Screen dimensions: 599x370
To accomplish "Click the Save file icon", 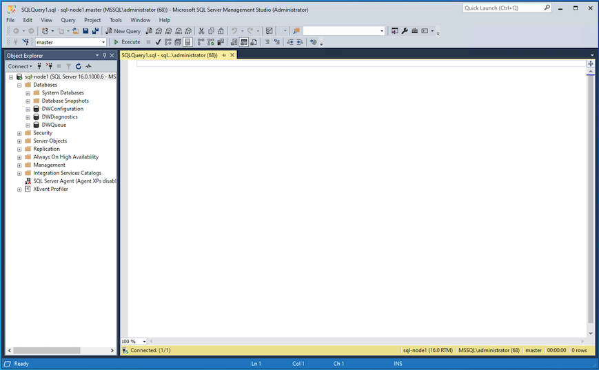I will coord(85,31).
